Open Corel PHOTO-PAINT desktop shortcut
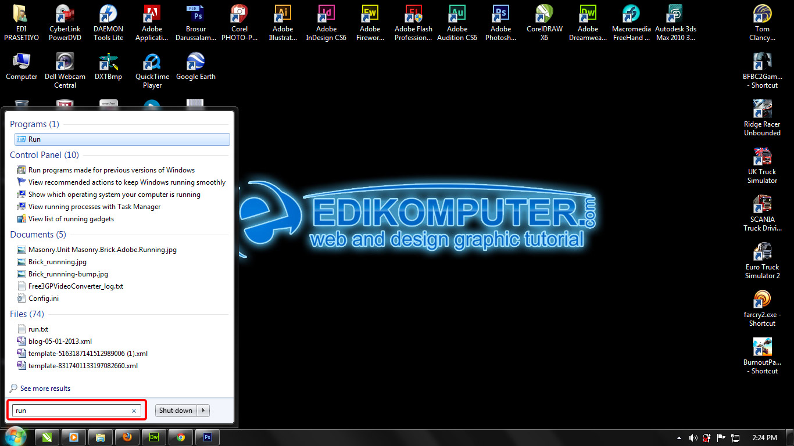Viewport: 794px width, 446px height. [x=239, y=23]
